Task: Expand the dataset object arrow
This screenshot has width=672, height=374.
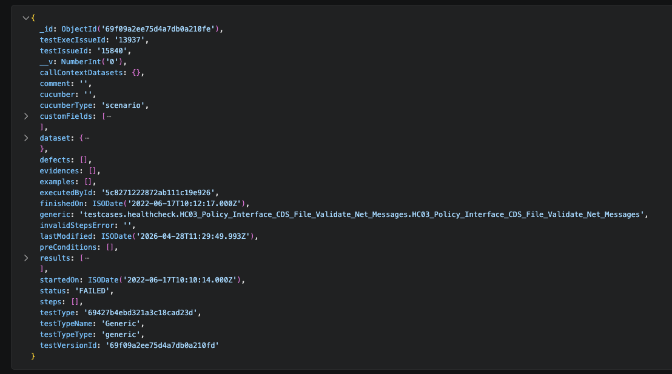Action: (x=25, y=138)
